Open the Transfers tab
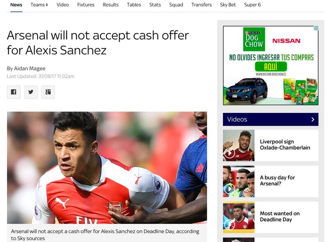The width and height of the screenshot is (329, 242). 202,5
